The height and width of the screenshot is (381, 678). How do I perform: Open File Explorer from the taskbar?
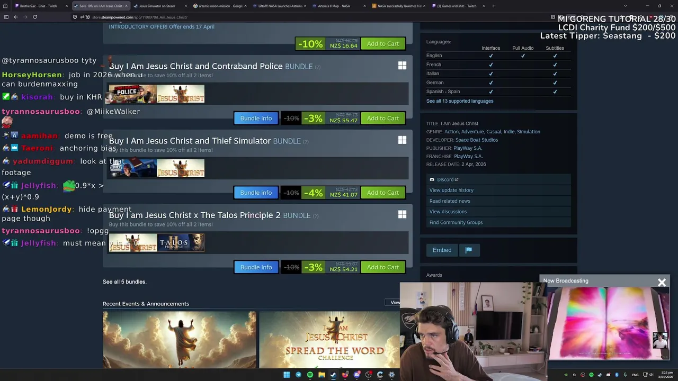pyautogui.click(x=322, y=375)
